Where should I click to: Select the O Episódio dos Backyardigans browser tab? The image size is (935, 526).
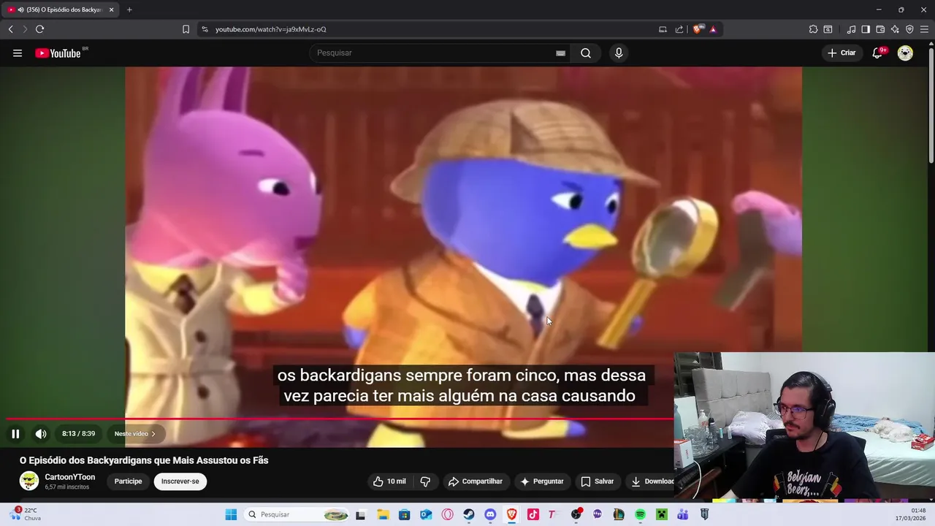pyautogui.click(x=59, y=9)
